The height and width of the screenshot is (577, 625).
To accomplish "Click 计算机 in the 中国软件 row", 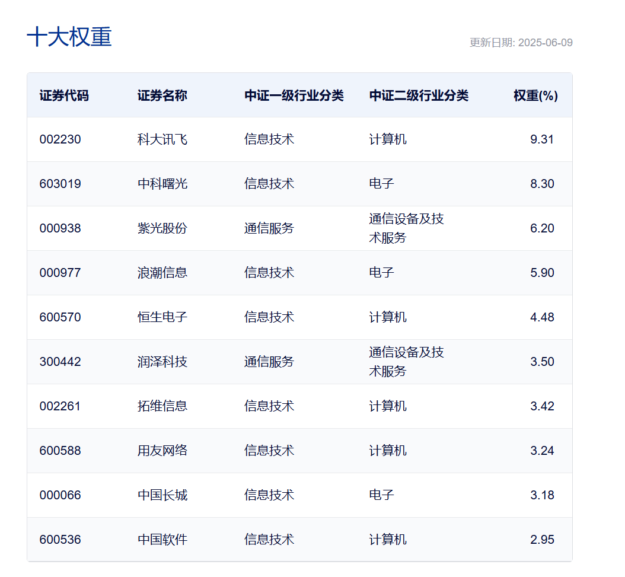I will (x=388, y=540).
